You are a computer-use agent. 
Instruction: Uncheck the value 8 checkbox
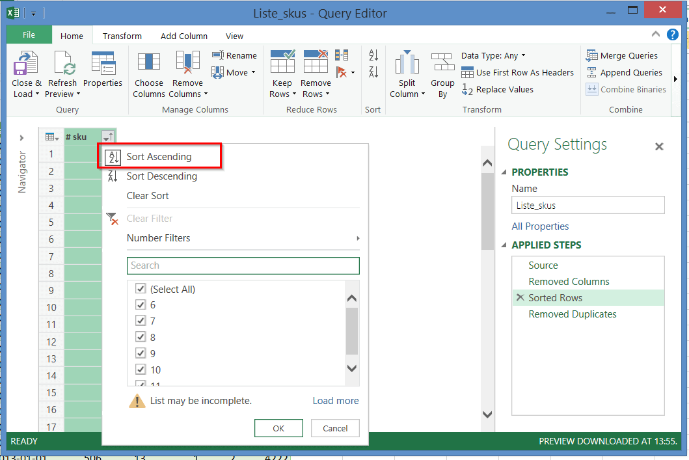point(140,337)
